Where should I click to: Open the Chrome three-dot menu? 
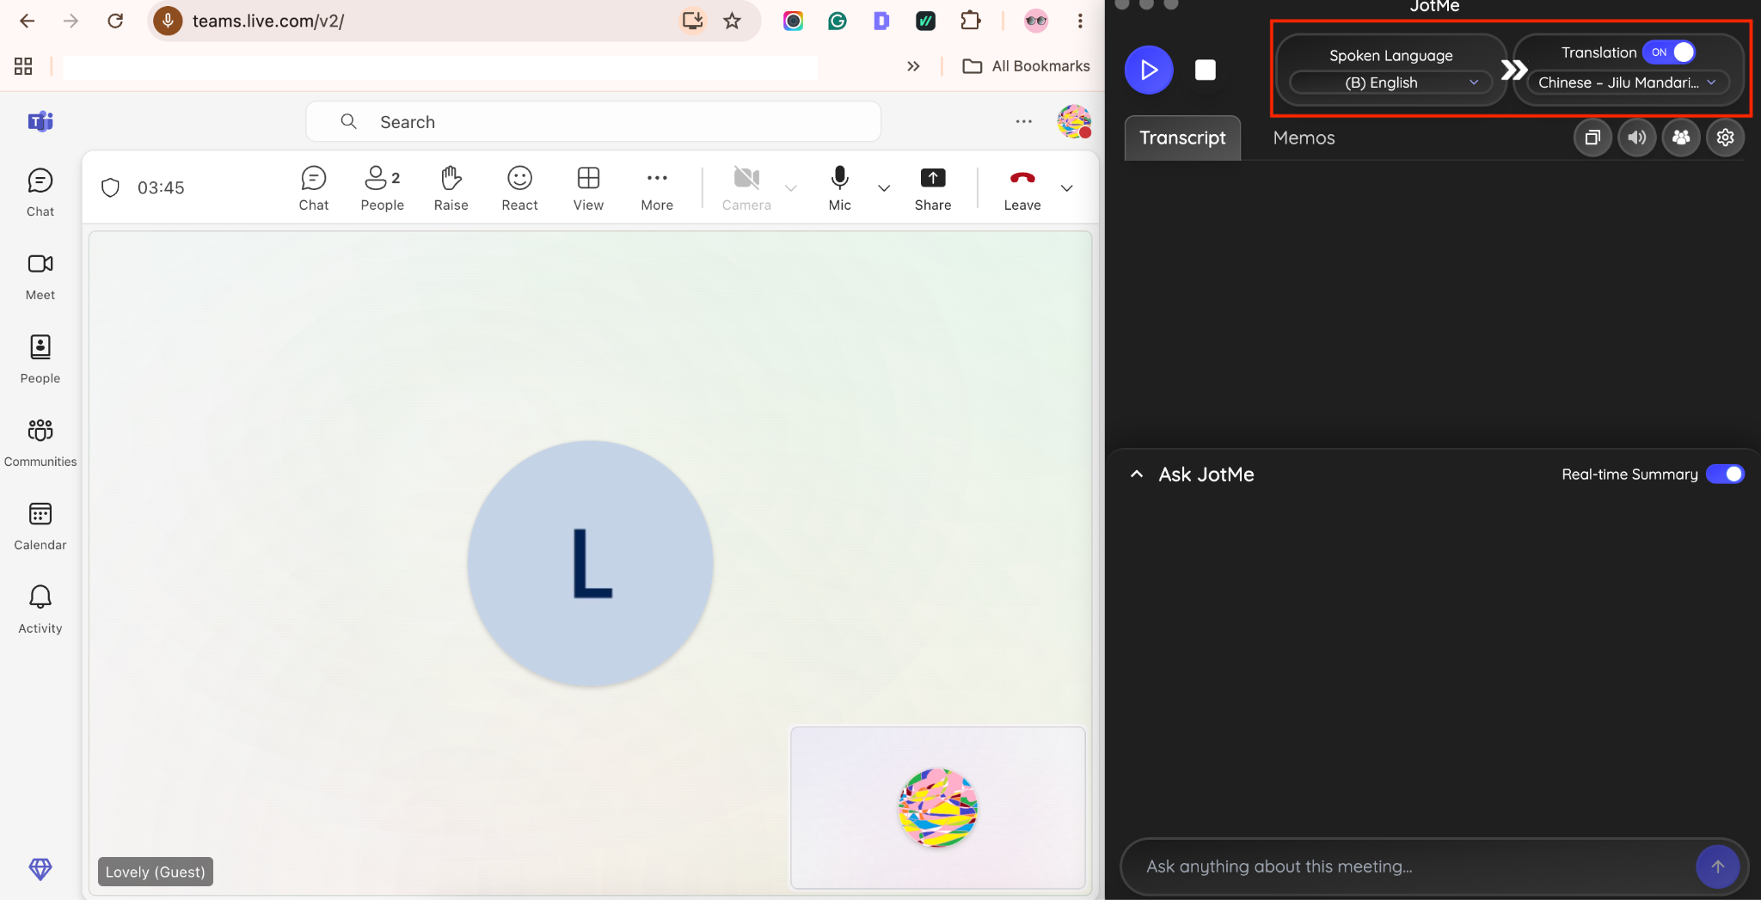(1080, 21)
